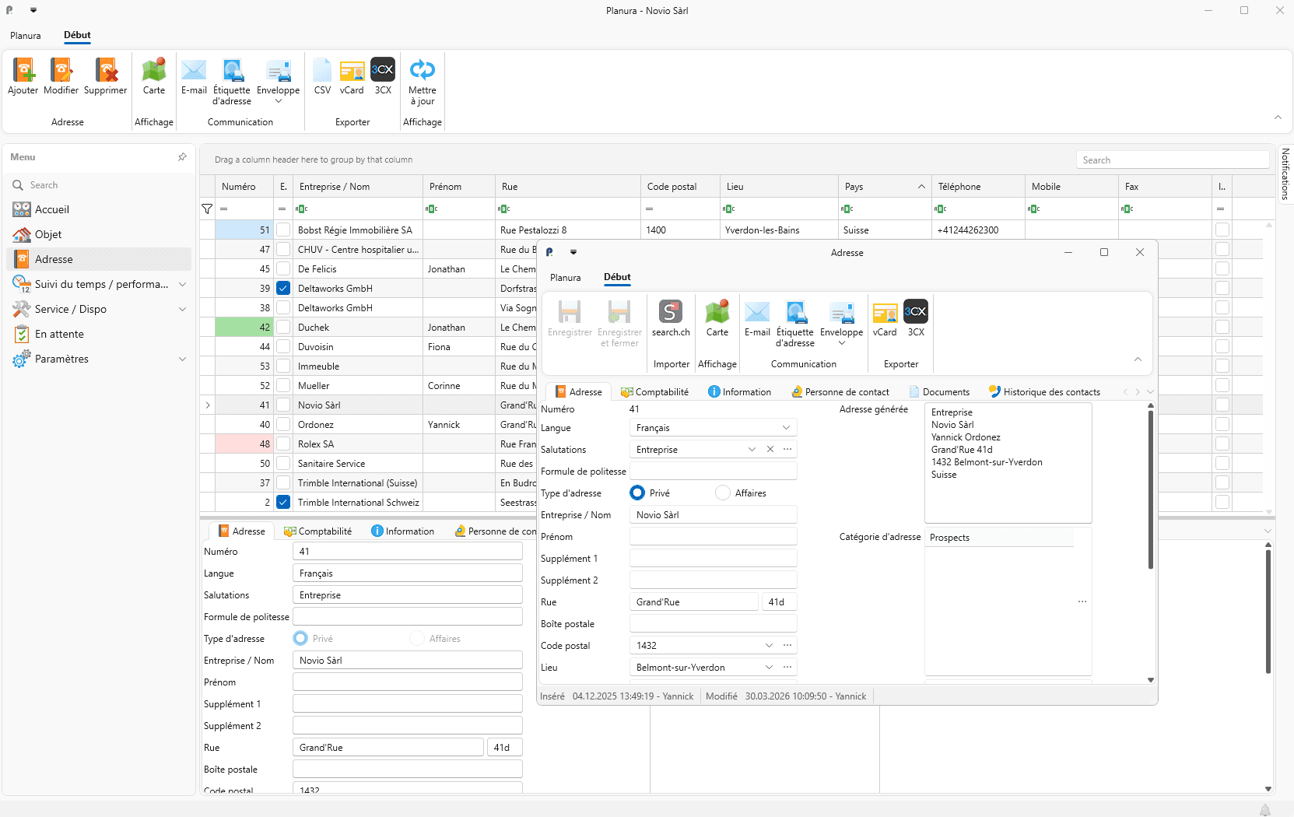This screenshot has height=817, width=1294.
Task: Open Personne de contact tab in Adresse window
Action: click(x=840, y=392)
